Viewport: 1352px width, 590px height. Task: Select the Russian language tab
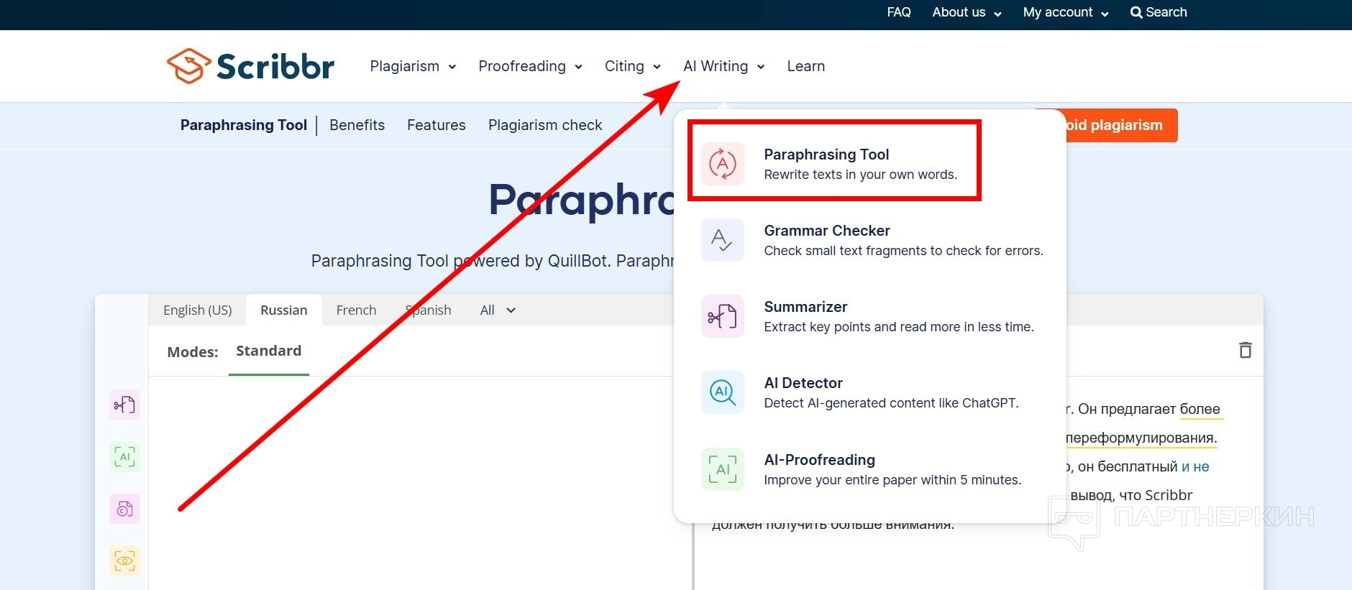[x=284, y=310]
